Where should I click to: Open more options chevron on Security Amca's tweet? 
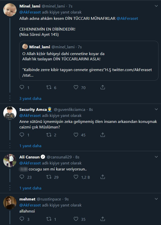[x=156, y=110]
